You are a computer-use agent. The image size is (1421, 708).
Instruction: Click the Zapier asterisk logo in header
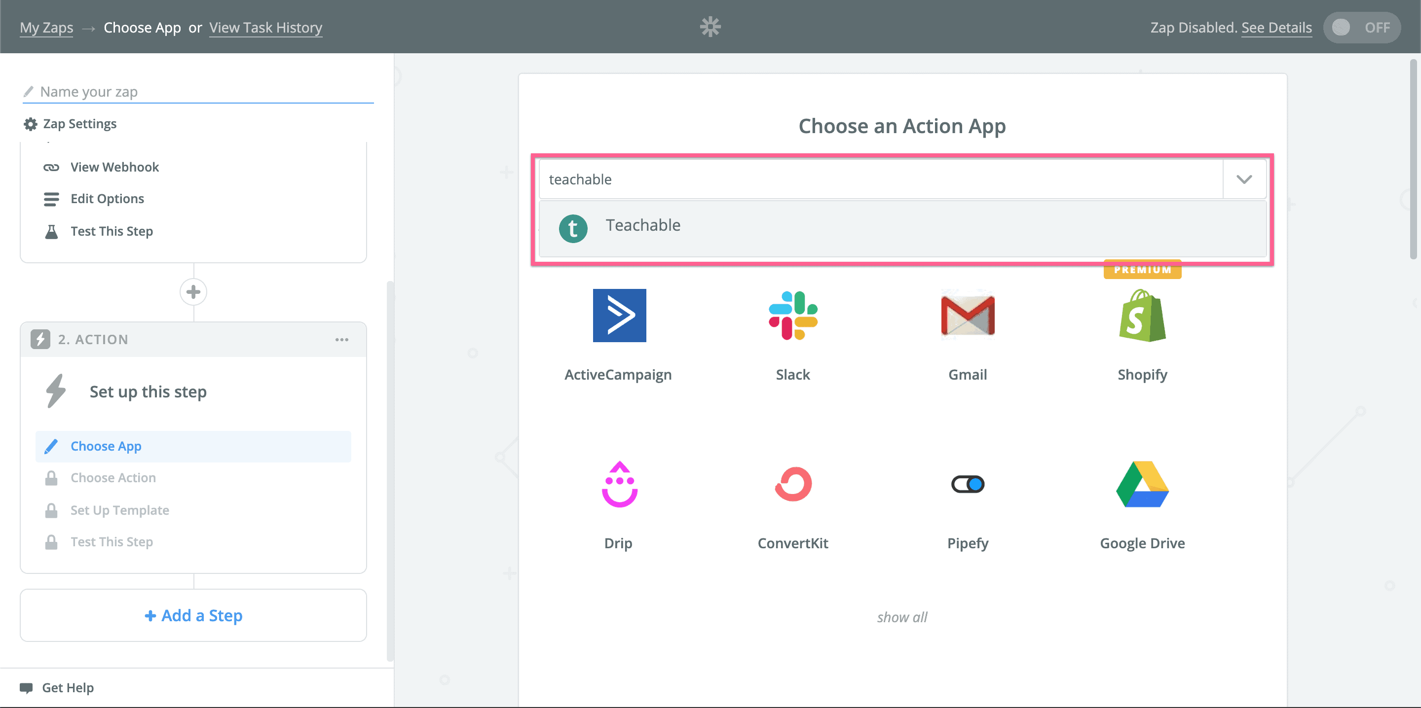710,27
